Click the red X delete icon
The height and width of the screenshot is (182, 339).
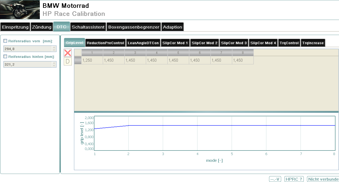pos(68,53)
